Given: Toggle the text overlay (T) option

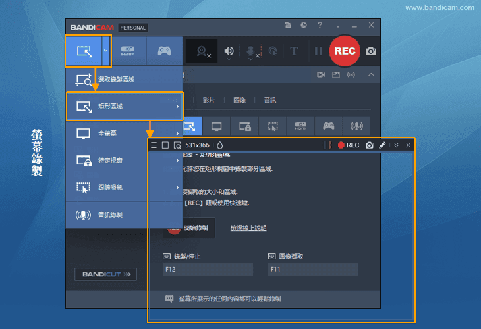Looking at the screenshot, I should (294, 51).
